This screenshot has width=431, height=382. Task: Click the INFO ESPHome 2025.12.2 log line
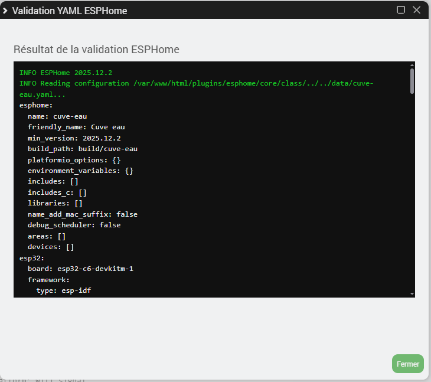[66, 73]
